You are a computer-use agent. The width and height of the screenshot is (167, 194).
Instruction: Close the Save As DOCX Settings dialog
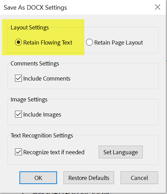tap(157, 7)
